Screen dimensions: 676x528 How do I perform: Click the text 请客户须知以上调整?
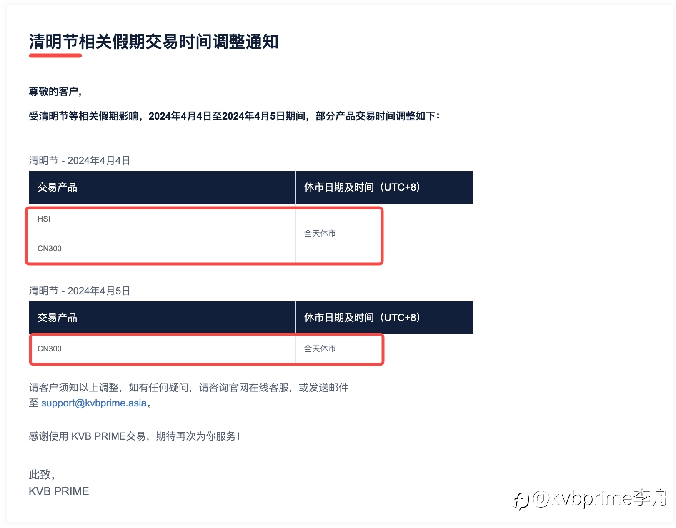pos(74,388)
